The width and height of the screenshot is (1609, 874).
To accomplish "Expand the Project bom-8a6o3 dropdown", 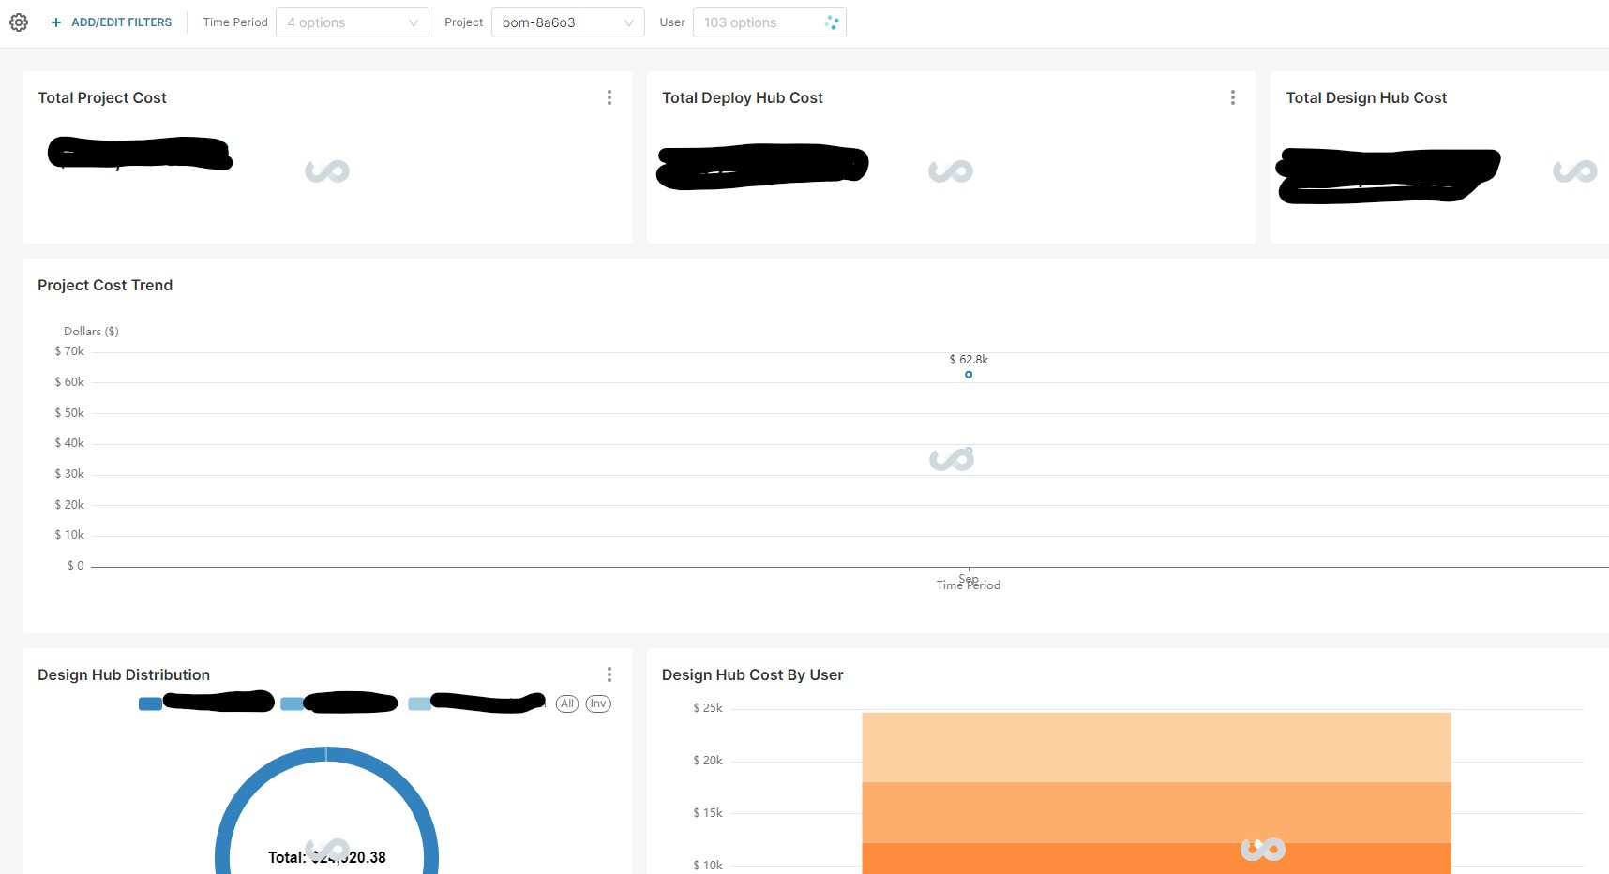I will [x=567, y=22].
